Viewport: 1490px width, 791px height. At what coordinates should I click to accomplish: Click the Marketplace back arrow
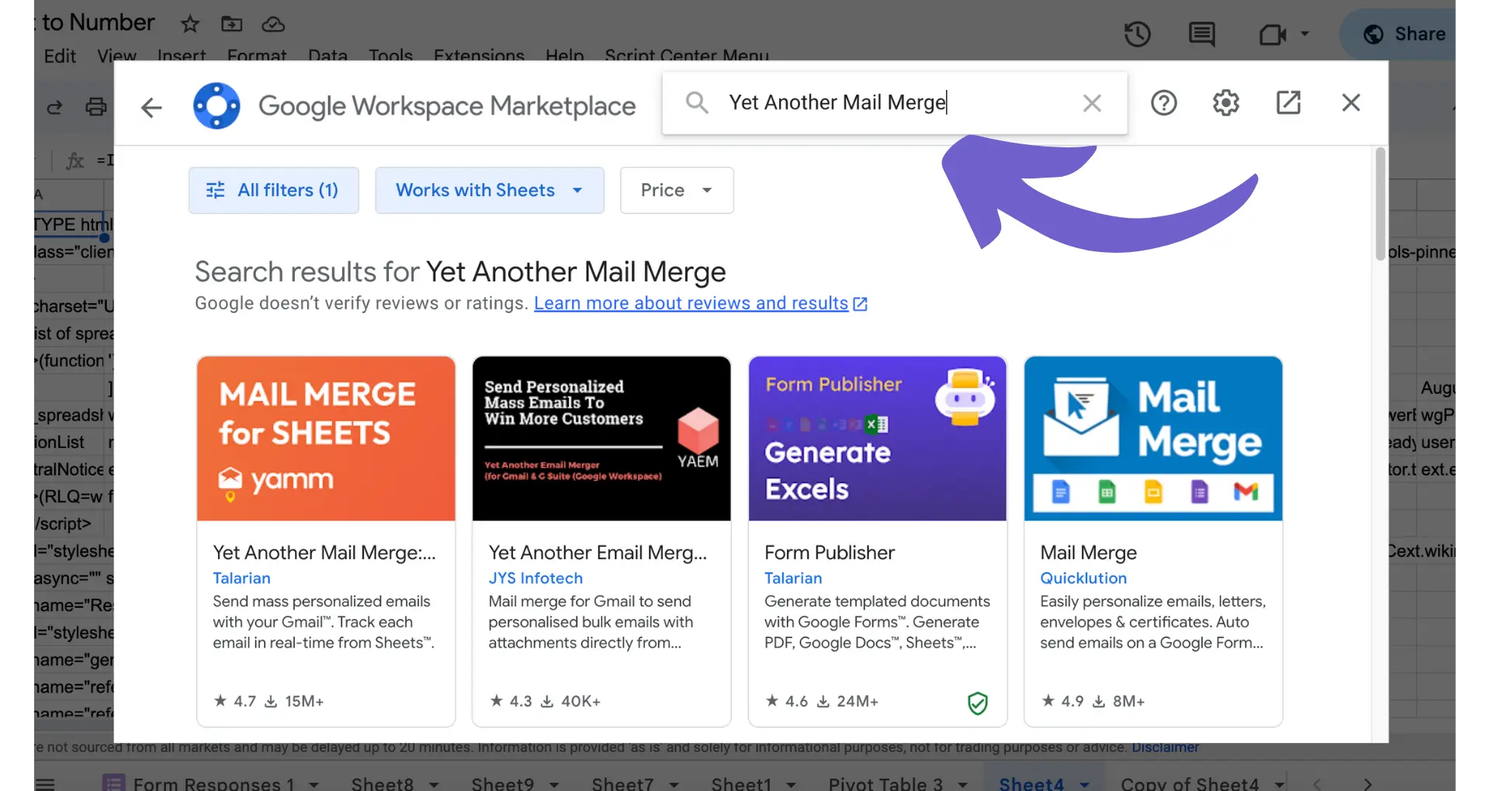(151, 107)
